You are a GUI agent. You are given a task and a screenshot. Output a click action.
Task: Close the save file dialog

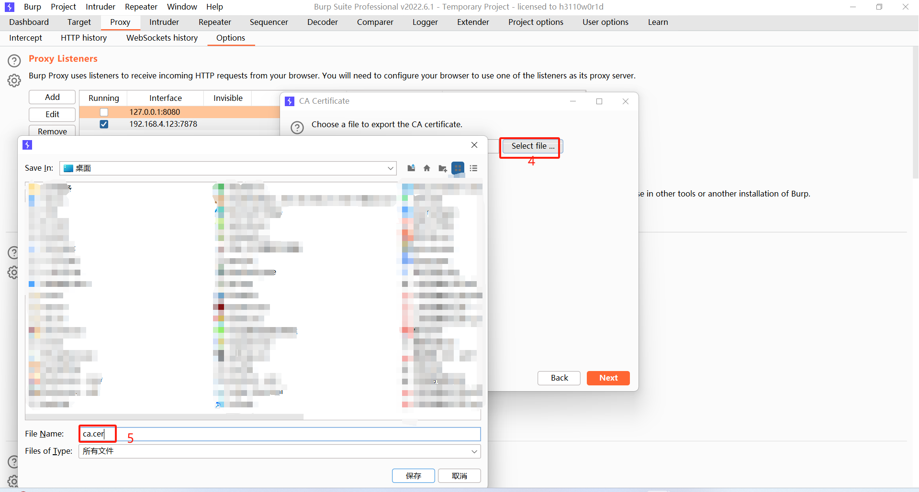click(x=474, y=145)
